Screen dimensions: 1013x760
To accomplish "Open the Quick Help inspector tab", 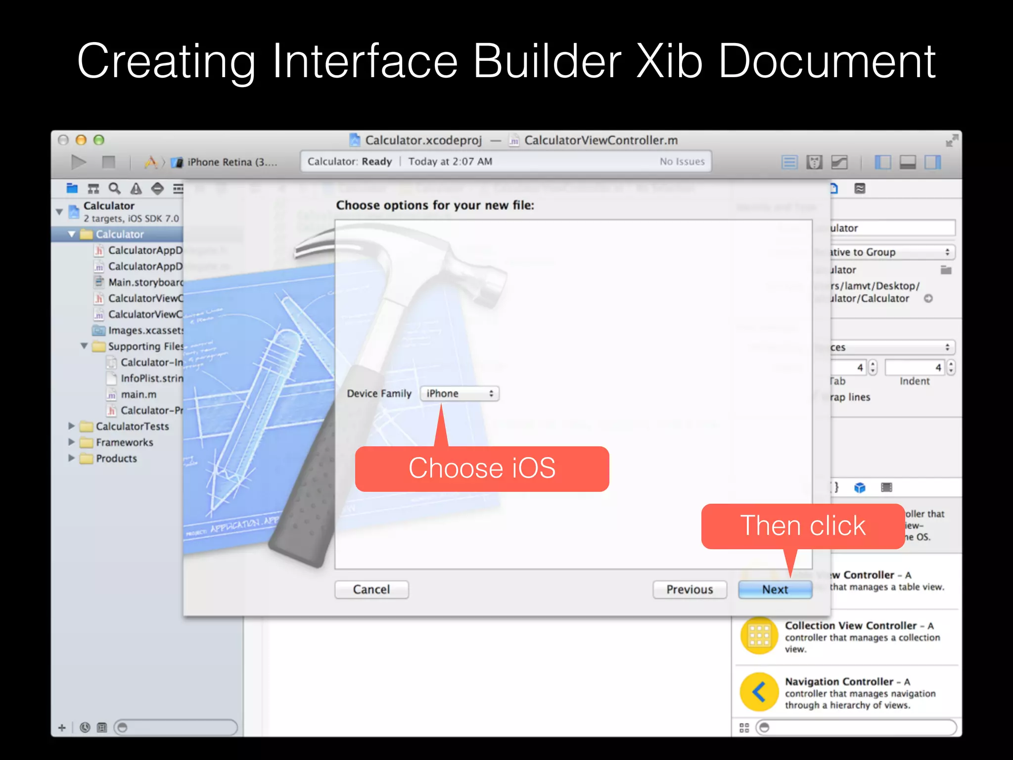I will tap(860, 189).
